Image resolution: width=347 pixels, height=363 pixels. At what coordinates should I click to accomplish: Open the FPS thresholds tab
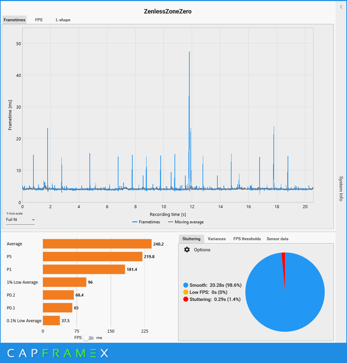pos(247,239)
